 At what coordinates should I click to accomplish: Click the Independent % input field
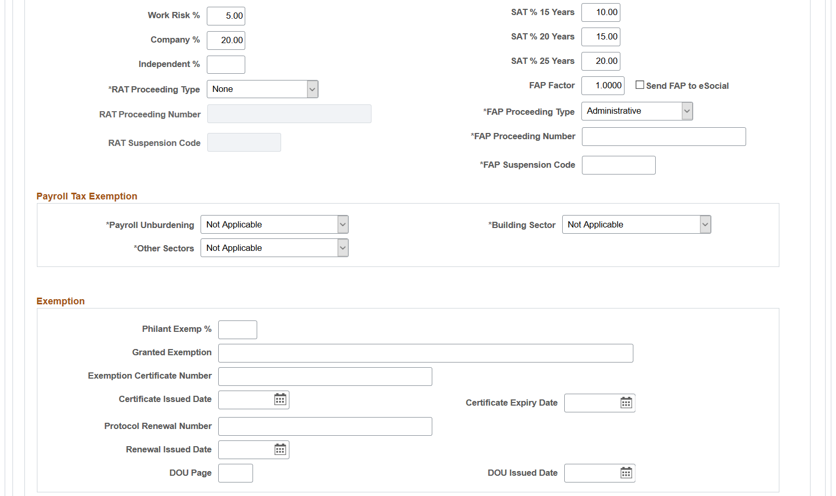tap(226, 65)
